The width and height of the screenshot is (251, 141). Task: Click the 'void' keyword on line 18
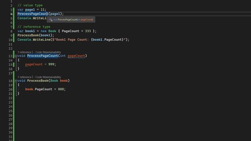21,81
